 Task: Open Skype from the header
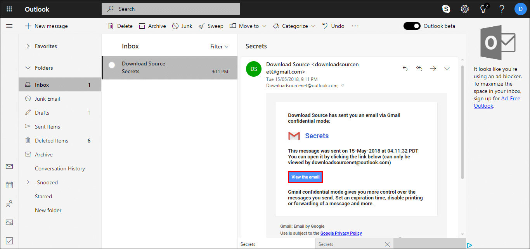[446, 9]
